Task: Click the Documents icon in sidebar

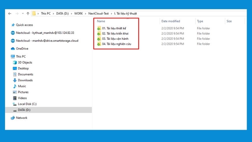Action: (x=15, y=74)
